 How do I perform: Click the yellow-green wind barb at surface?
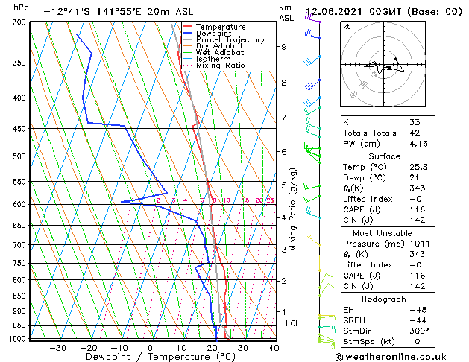pos(327,341)
